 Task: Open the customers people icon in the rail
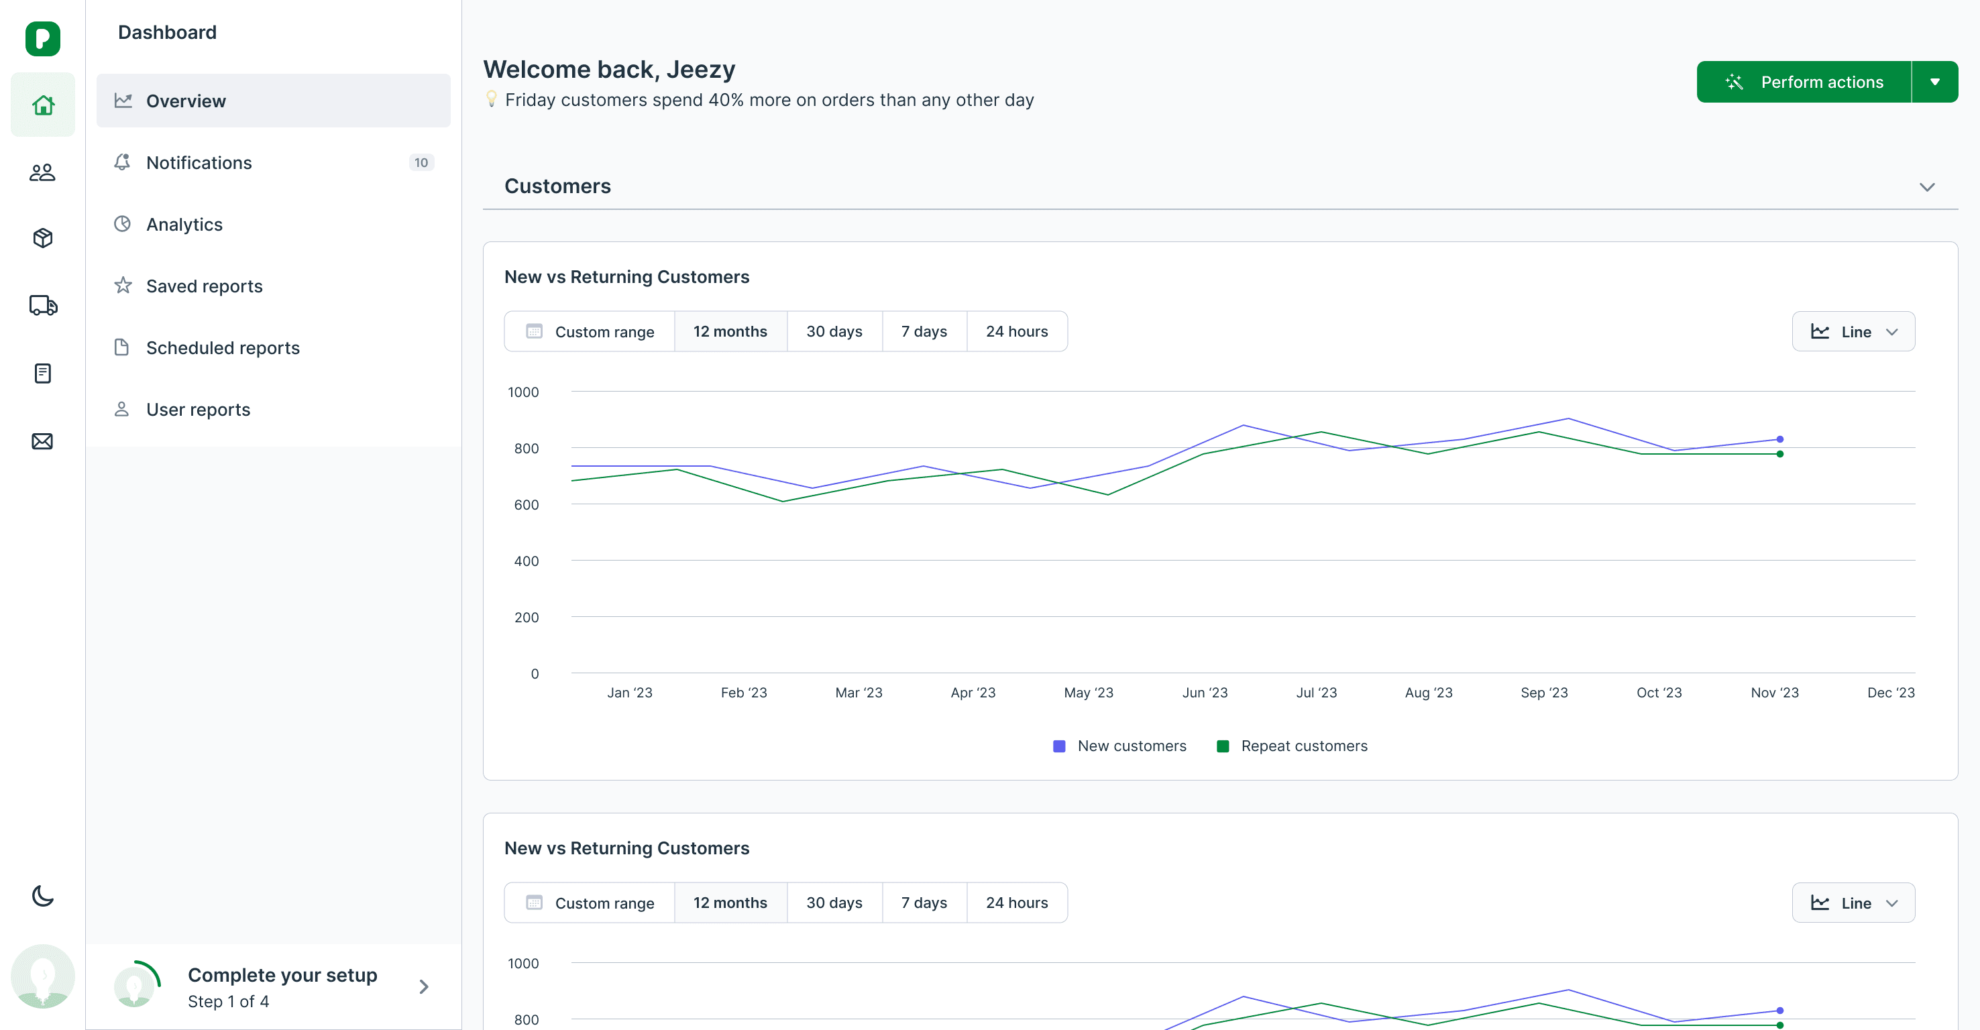pos(42,172)
